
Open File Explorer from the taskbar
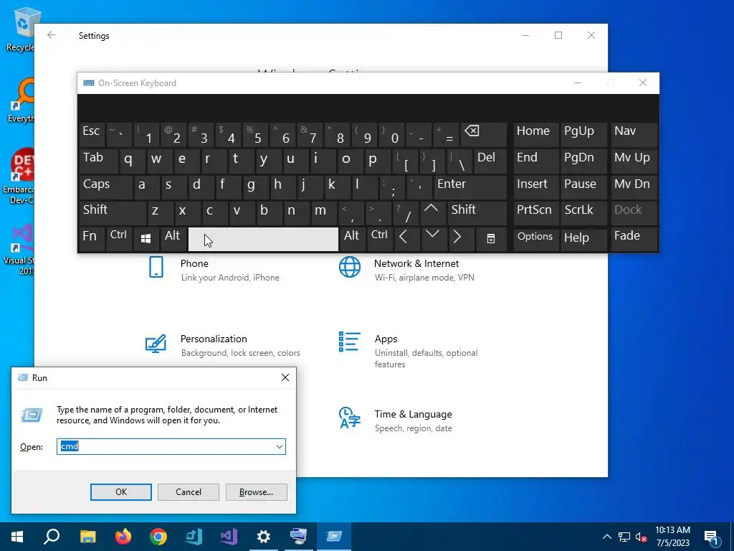[x=87, y=537]
